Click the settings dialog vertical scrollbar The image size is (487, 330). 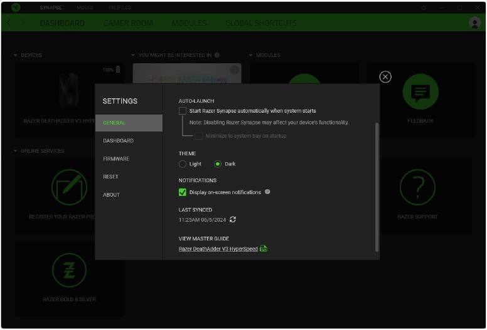pos(377,187)
